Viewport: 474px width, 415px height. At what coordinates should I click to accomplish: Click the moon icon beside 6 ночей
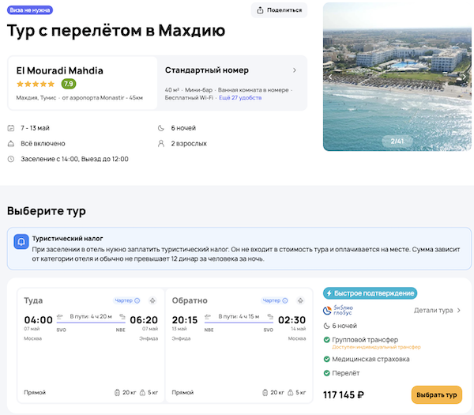pos(162,128)
